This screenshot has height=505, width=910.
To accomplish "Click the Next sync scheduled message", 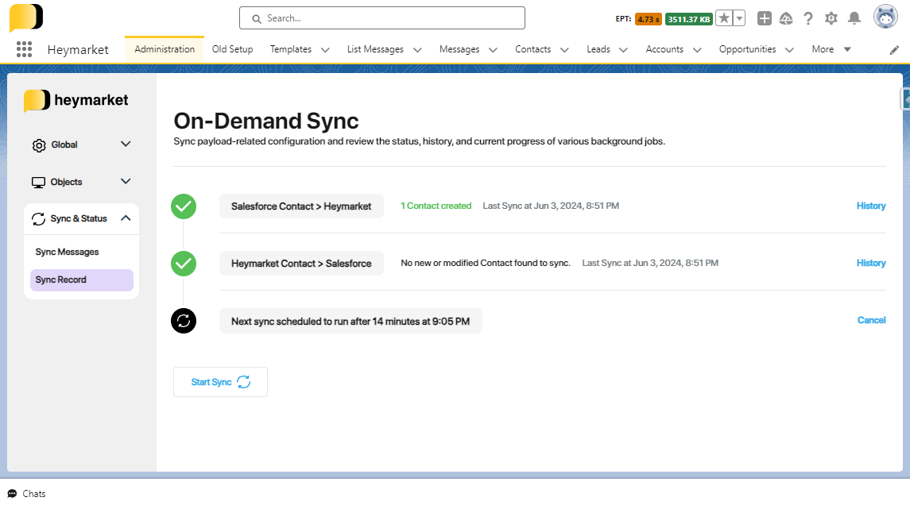I will 350,322.
